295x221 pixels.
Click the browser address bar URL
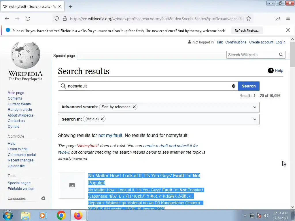(156, 19)
